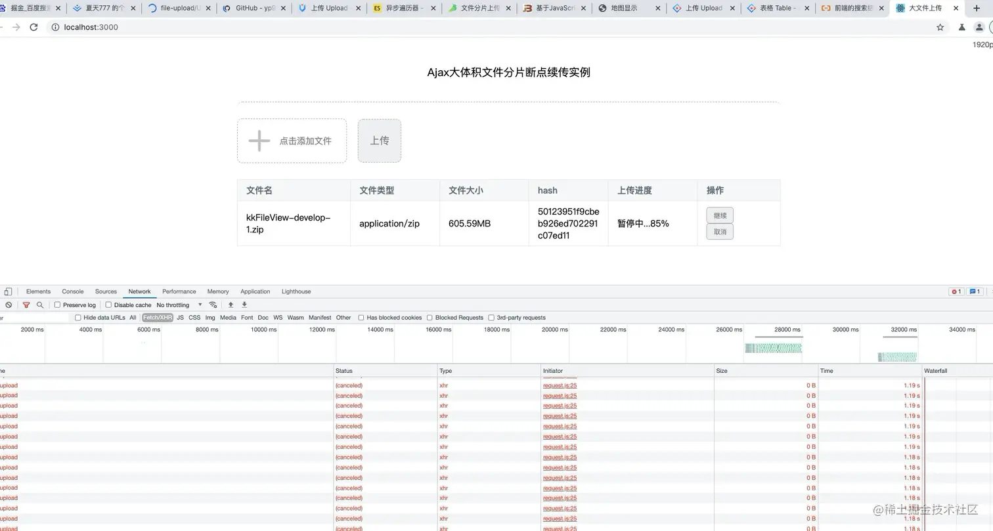Check the Blocked Requests checkbox
993x531 pixels.
click(430, 318)
